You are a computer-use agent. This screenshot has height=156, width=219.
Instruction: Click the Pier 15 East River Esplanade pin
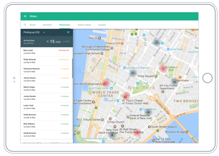[154, 140]
